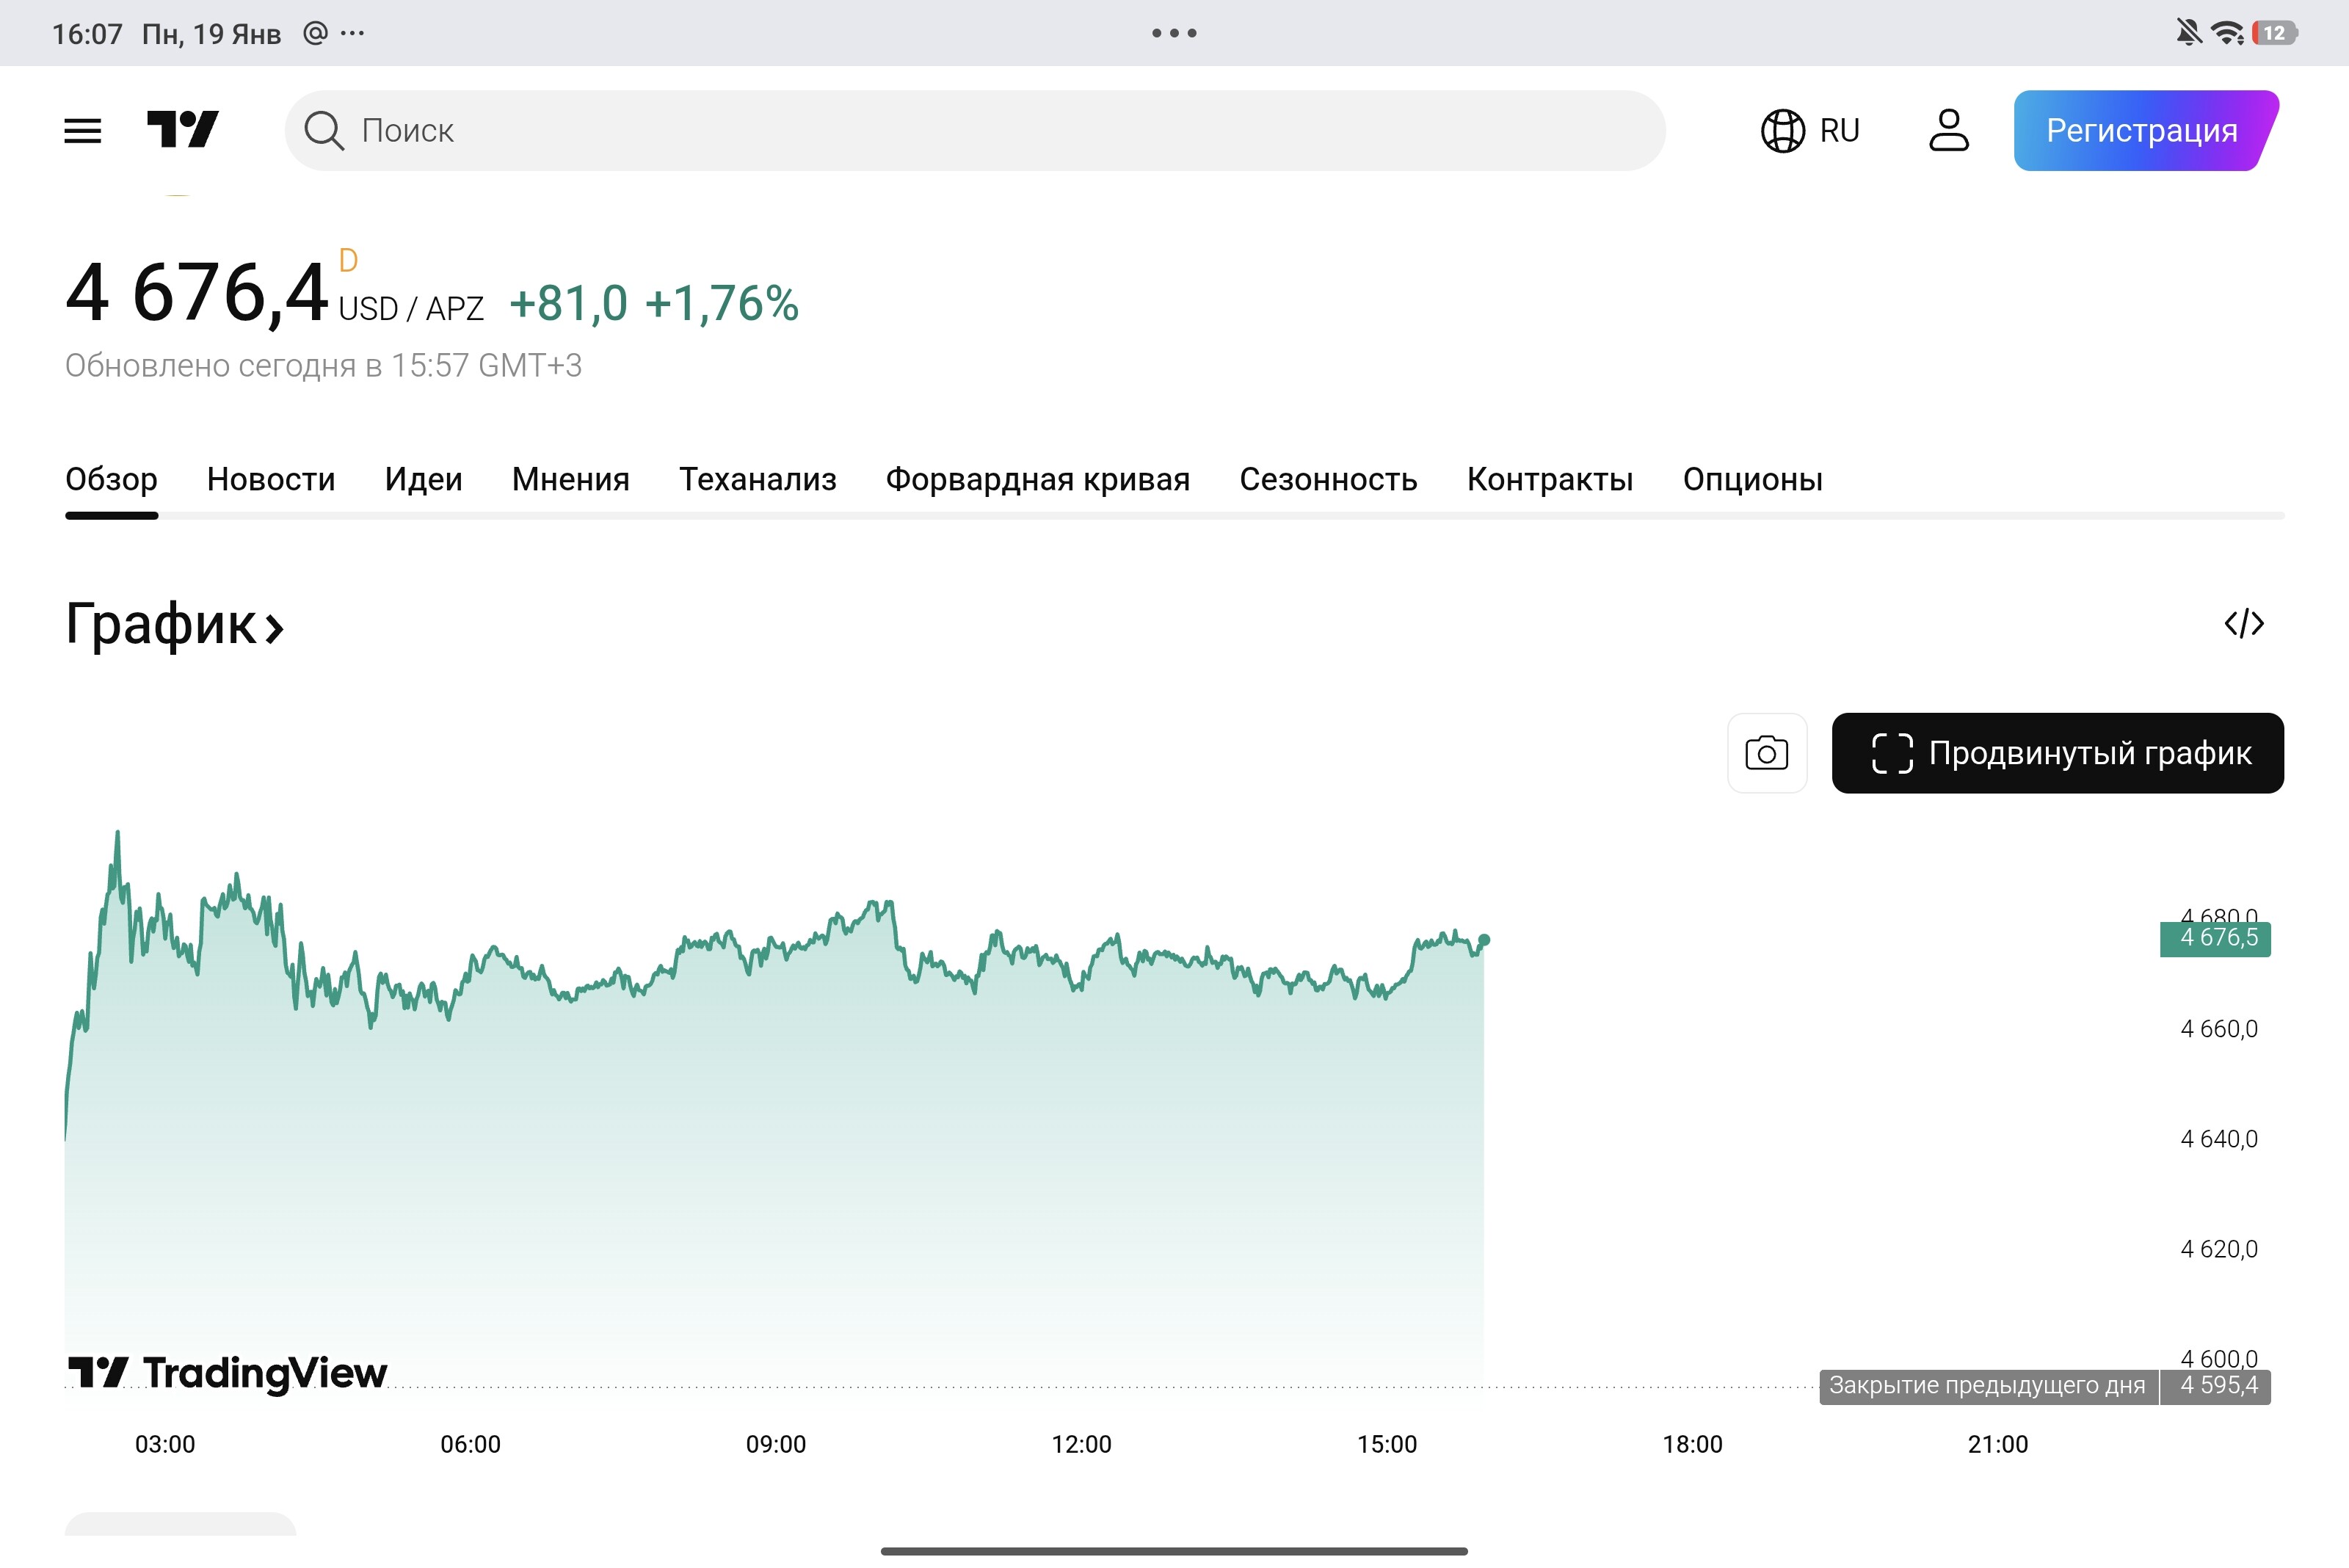Screen dimensions: 2349x1568
Task: Open the three-dot multitasking menu at top
Action: [x=1174, y=33]
